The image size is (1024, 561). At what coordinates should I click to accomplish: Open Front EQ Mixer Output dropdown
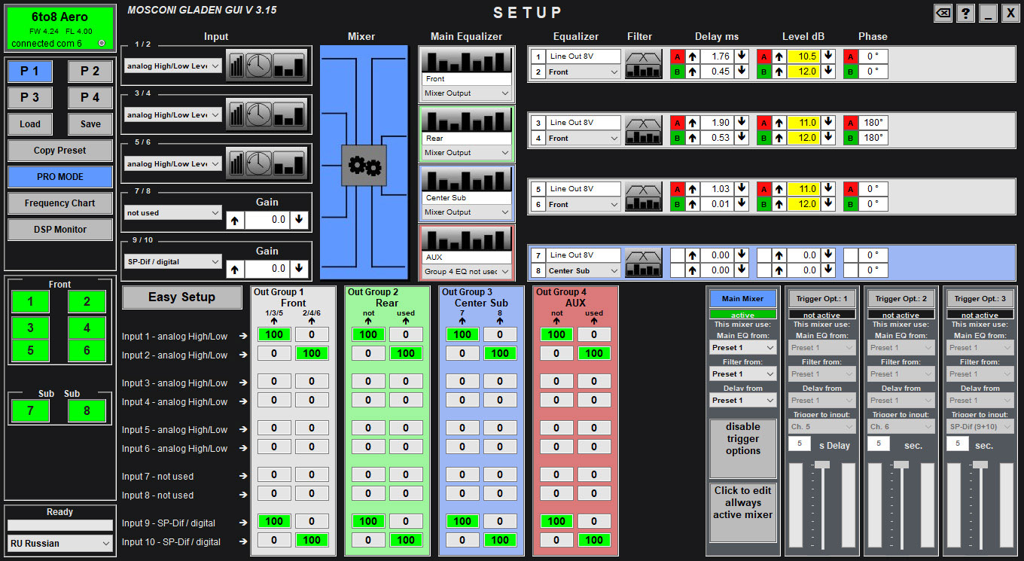click(x=466, y=93)
